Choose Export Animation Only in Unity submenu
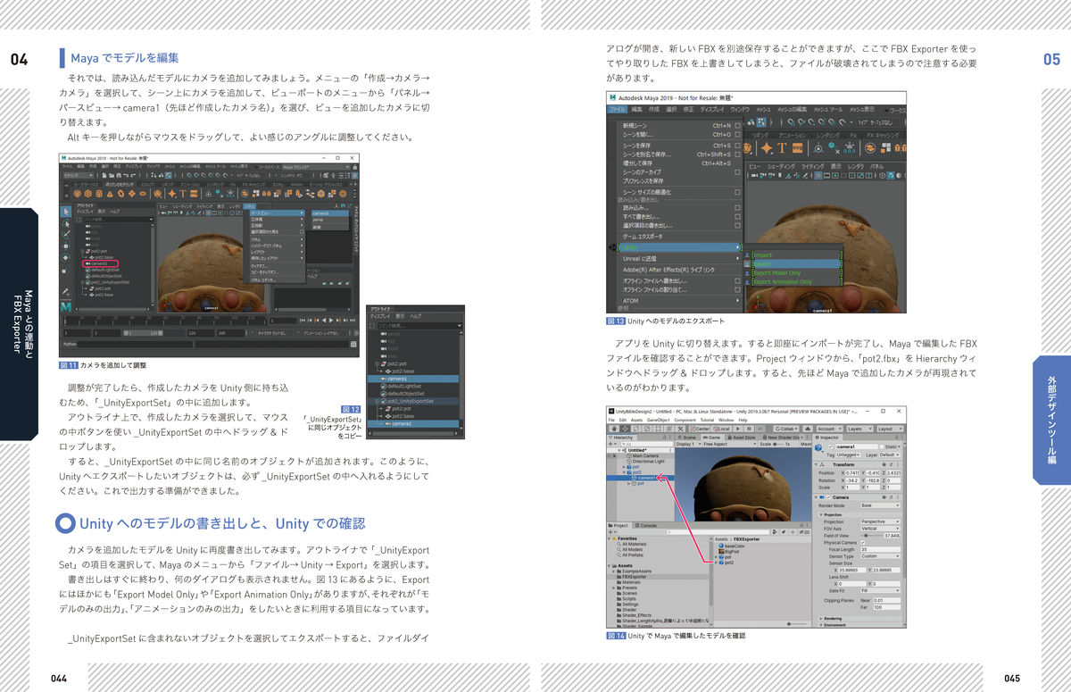 point(797,282)
